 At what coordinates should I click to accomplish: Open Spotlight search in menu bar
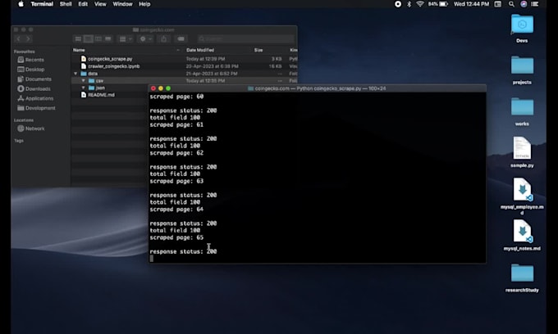point(511,4)
